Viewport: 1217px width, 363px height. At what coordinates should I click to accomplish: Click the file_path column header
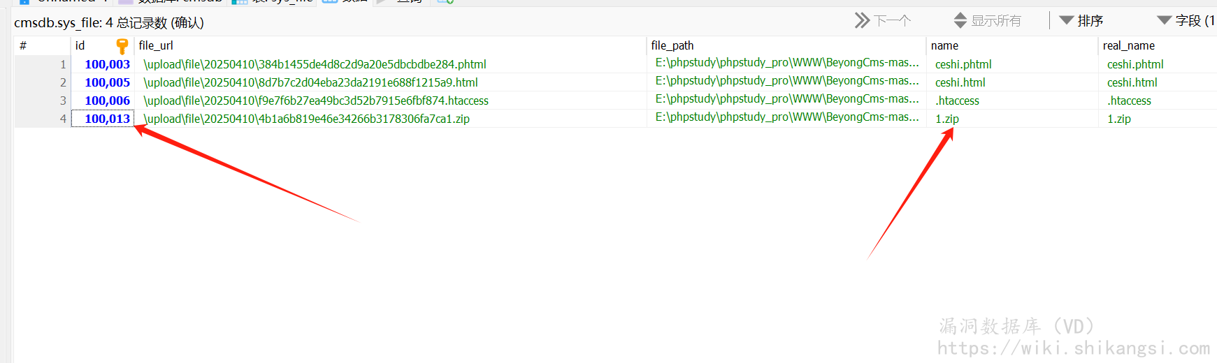coord(672,46)
